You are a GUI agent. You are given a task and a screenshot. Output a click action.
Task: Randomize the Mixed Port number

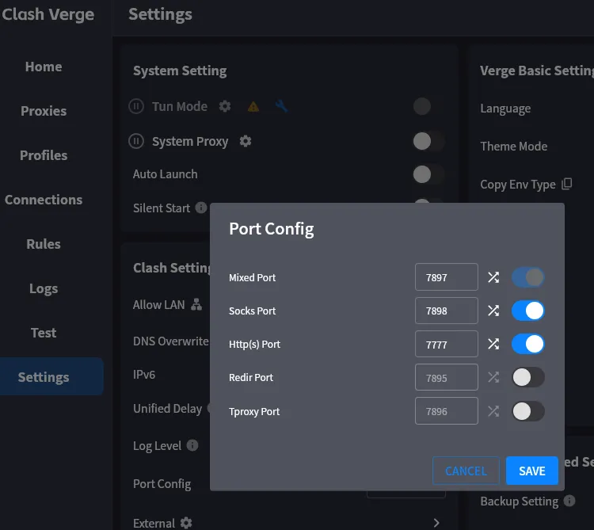493,277
